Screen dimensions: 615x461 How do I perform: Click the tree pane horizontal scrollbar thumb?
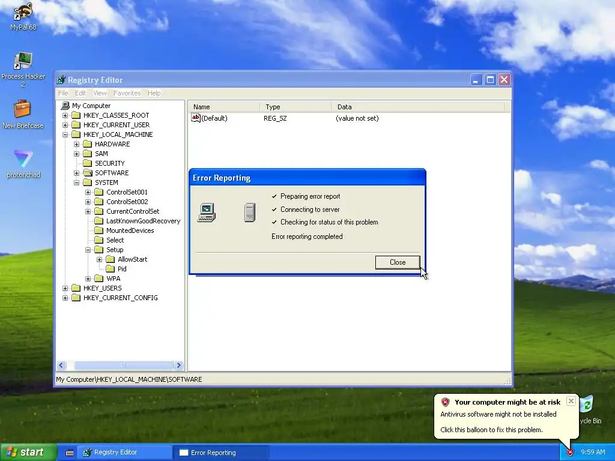click(x=124, y=366)
